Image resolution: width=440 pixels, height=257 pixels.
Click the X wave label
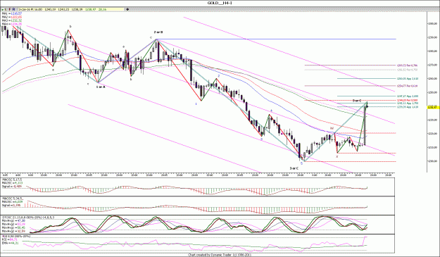[x=337, y=156]
